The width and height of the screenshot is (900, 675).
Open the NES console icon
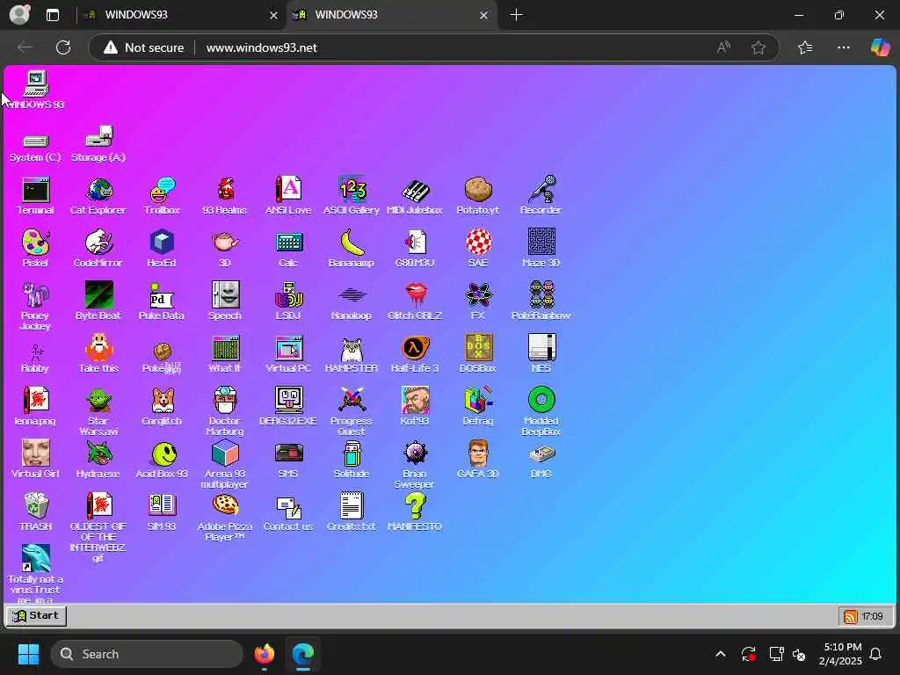[x=541, y=354]
